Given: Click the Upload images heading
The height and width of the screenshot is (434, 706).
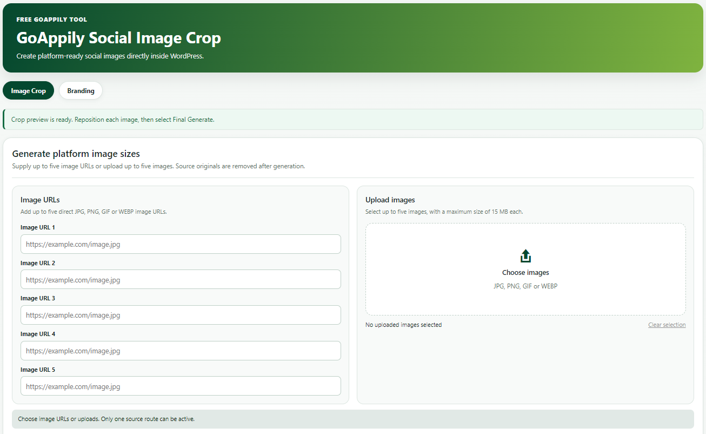Looking at the screenshot, I should (390, 200).
